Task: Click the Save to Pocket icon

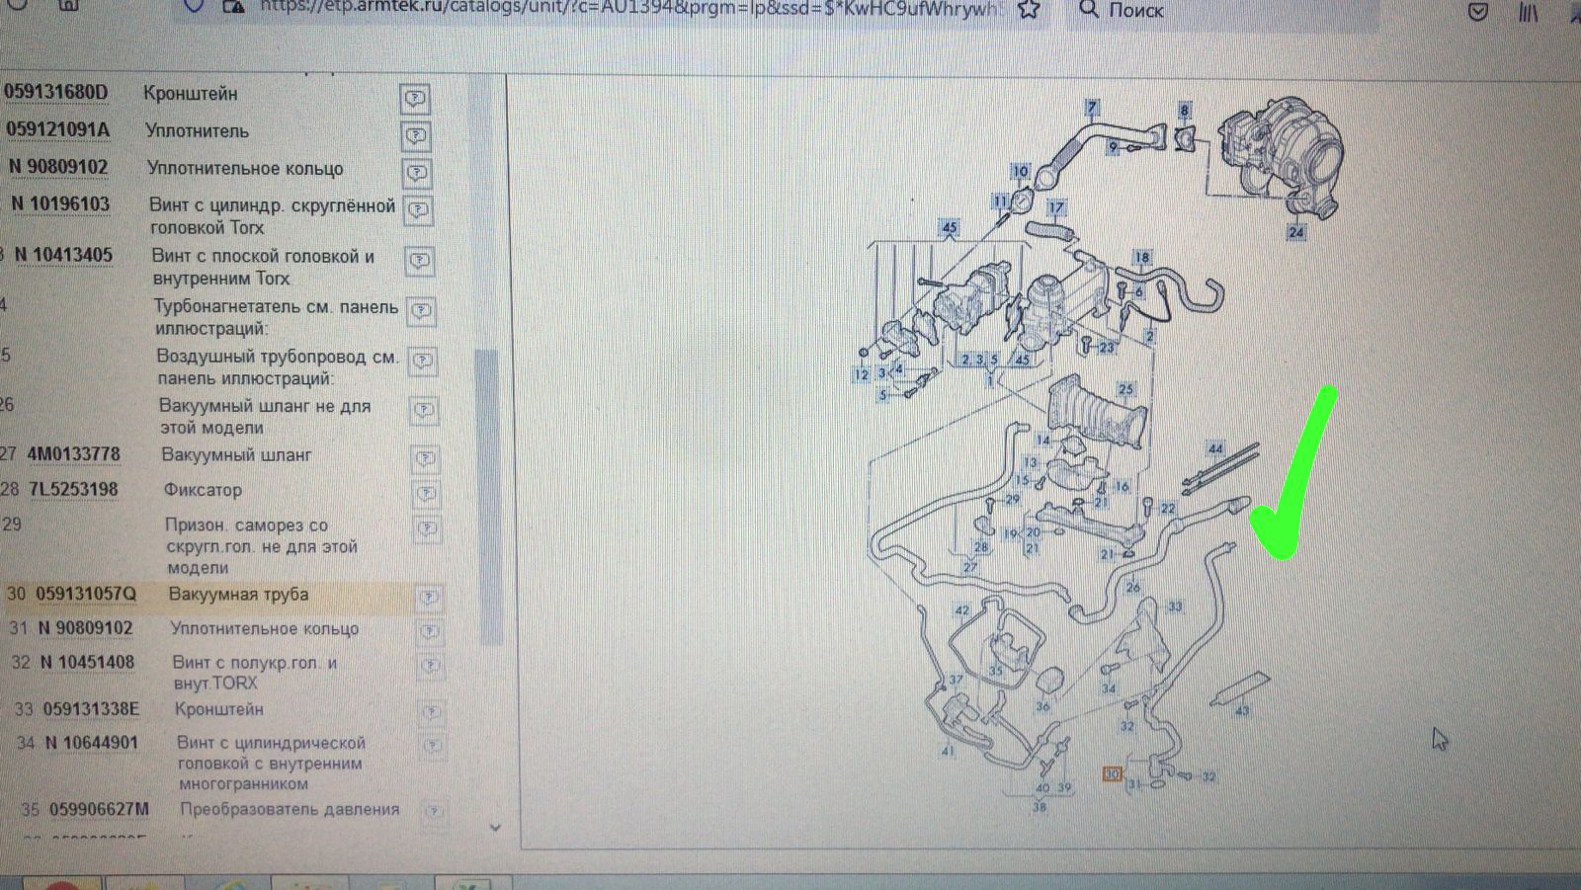Action: point(1478,12)
